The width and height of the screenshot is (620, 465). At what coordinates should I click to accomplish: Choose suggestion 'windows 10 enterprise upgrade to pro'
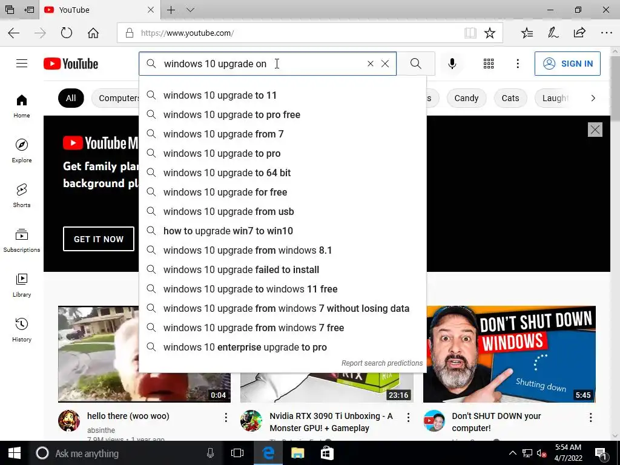click(283, 347)
